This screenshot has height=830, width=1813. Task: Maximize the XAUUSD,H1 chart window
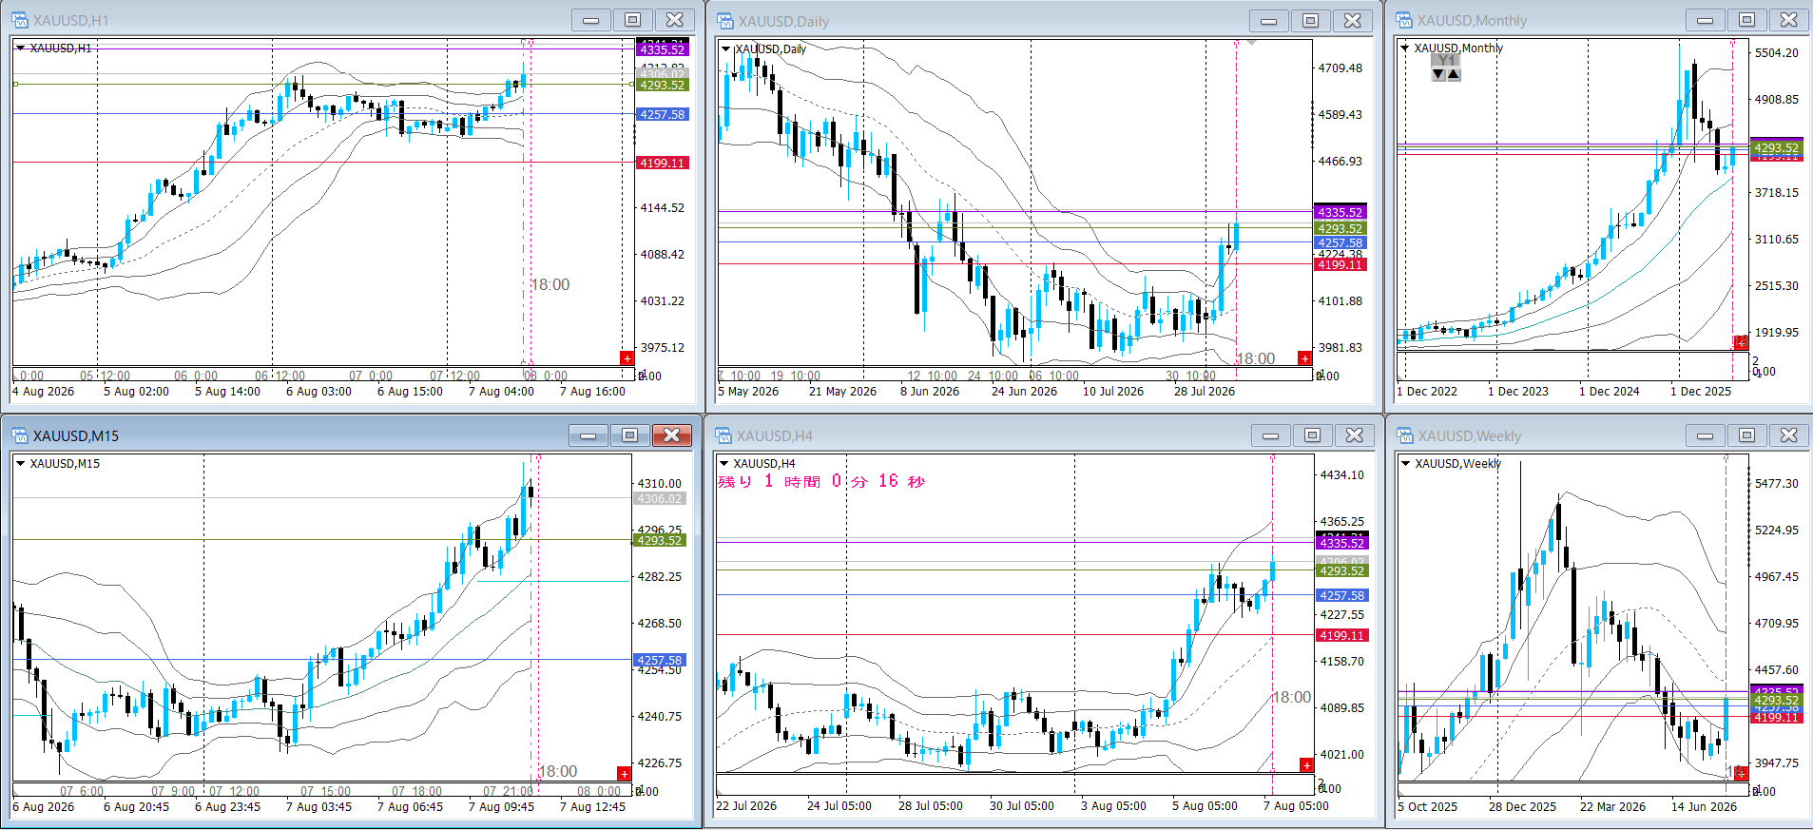tap(633, 20)
